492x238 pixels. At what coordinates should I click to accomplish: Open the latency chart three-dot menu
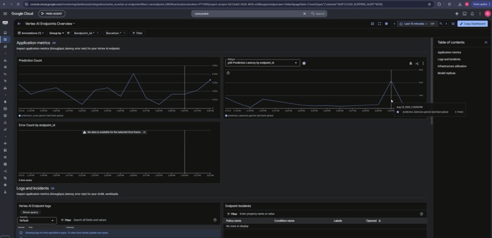point(423,63)
